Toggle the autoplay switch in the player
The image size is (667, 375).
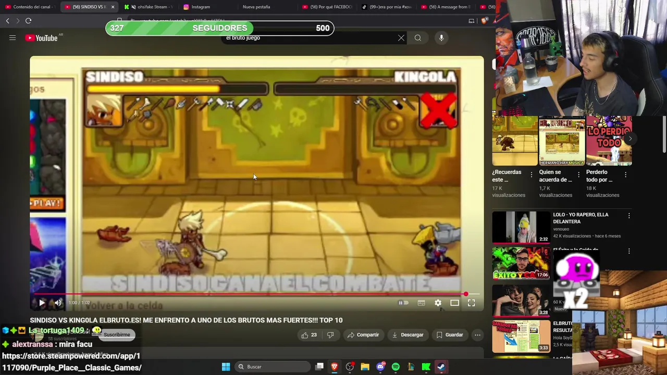pyautogui.click(x=403, y=303)
